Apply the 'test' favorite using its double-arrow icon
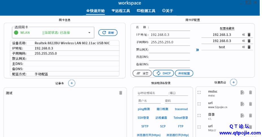The image size is (262, 137). pyautogui.click(x=243, y=47)
